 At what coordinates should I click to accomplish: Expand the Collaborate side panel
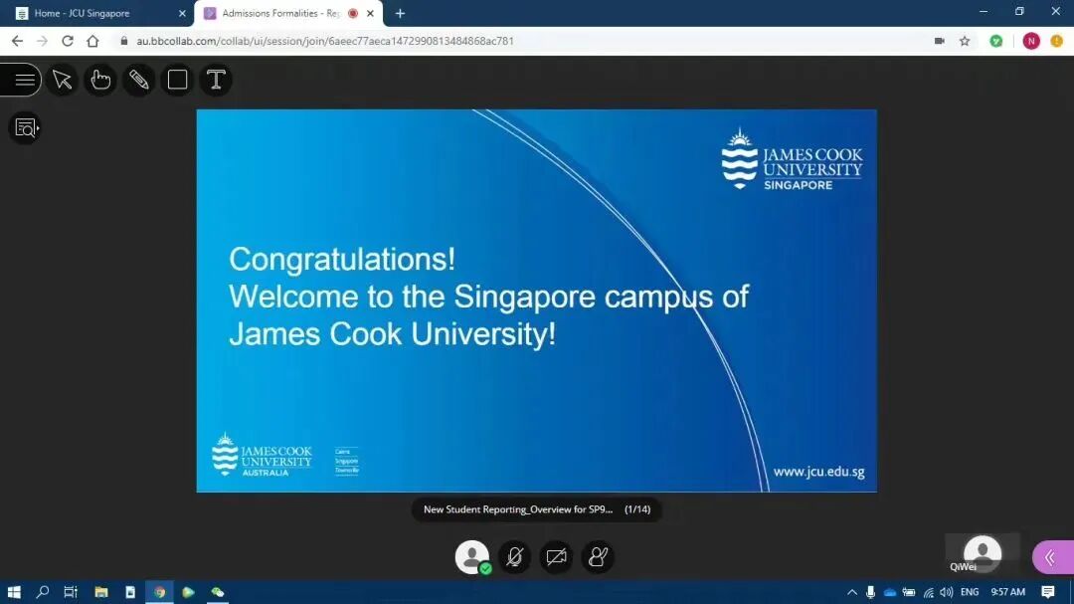click(1053, 557)
